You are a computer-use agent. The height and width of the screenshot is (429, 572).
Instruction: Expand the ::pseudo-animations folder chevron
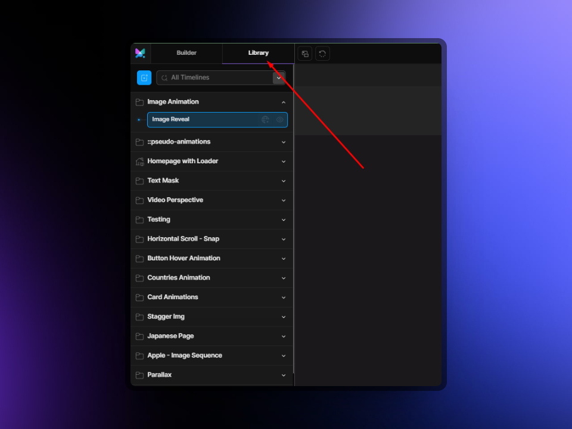(284, 142)
